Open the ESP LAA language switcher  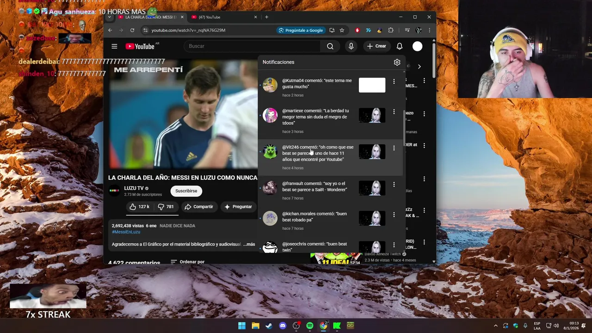click(536, 326)
